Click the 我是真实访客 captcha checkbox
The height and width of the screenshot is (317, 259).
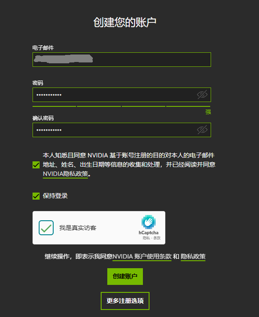(46, 228)
